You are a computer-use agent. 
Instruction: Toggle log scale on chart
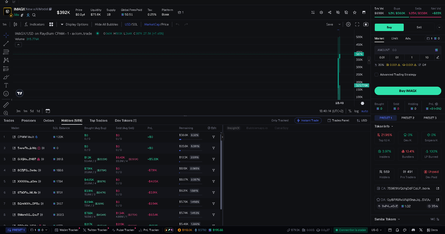pos(356,111)
